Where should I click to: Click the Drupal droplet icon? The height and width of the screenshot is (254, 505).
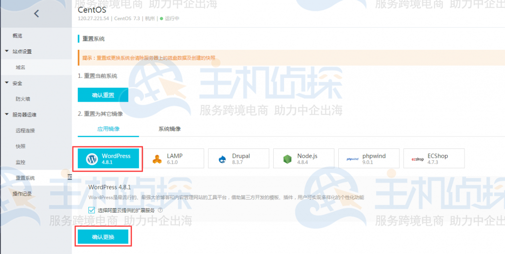(x=223, y=159)
